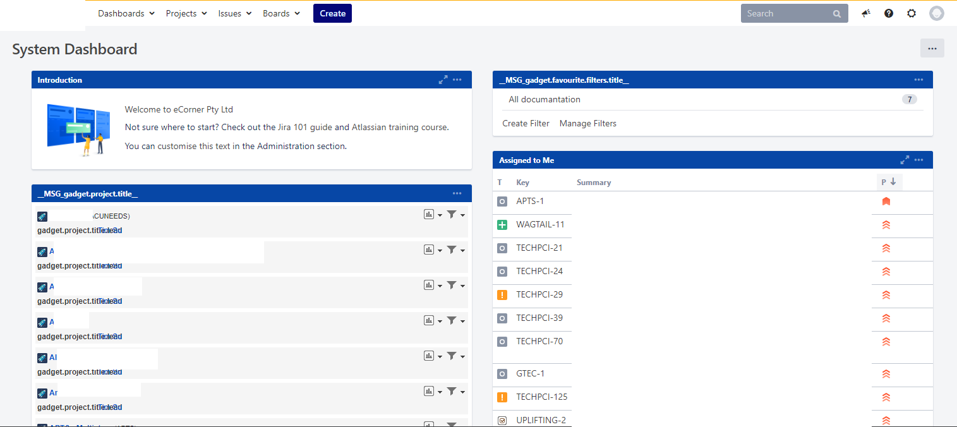Open issue TECHPCI-70

point(539,341)
